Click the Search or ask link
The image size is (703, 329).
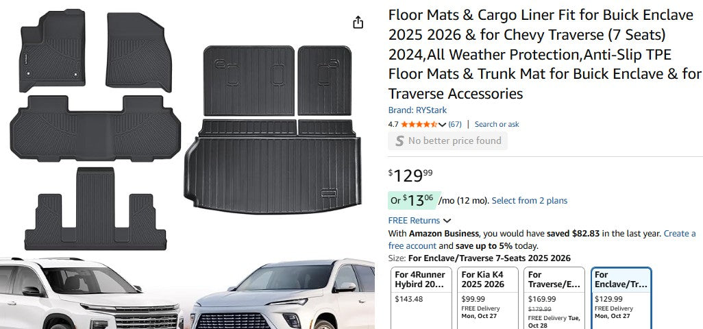tap(497, 125)
